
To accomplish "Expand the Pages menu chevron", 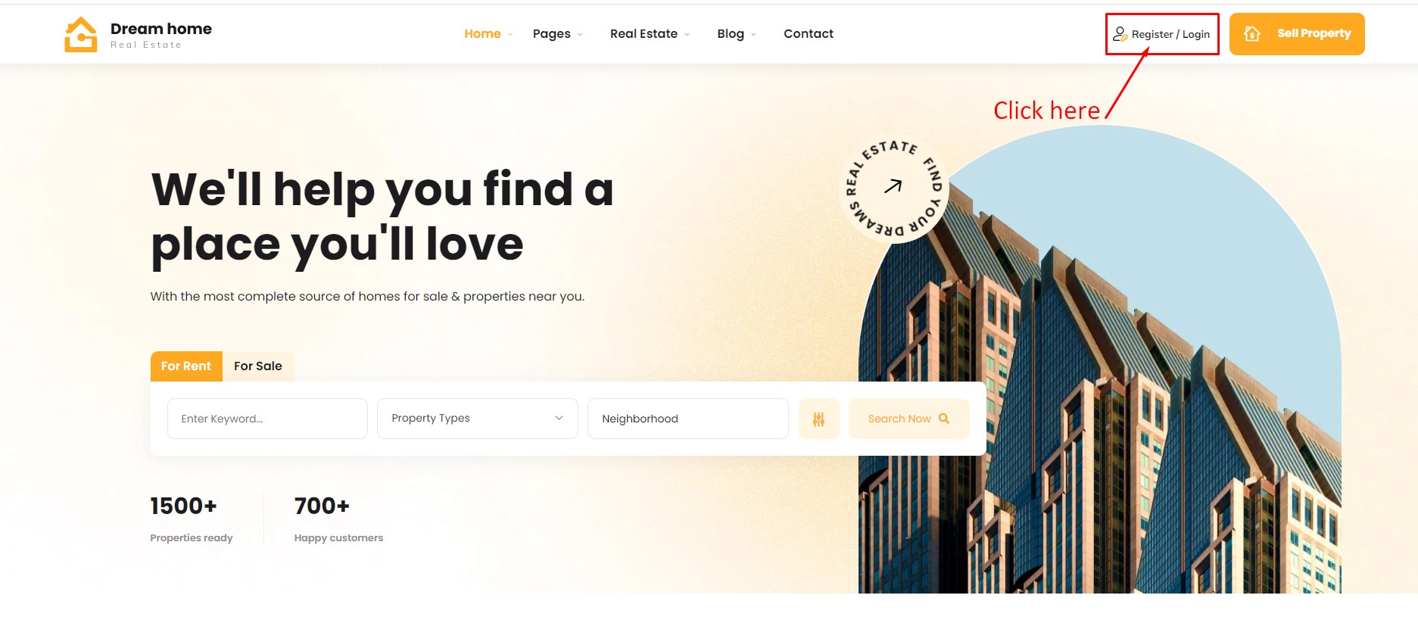I will [580, 34].
